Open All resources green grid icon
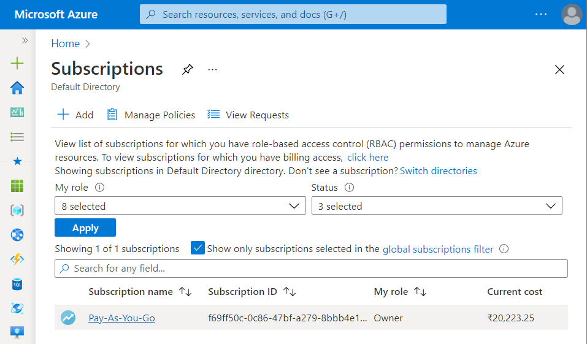The width and height of the screenshot is (587, 344). (x=17, y=186)
